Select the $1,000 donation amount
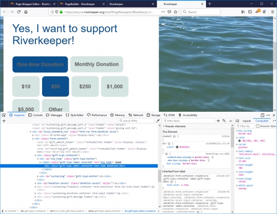Screen dimensions: 277x214 tap(115, 86)
